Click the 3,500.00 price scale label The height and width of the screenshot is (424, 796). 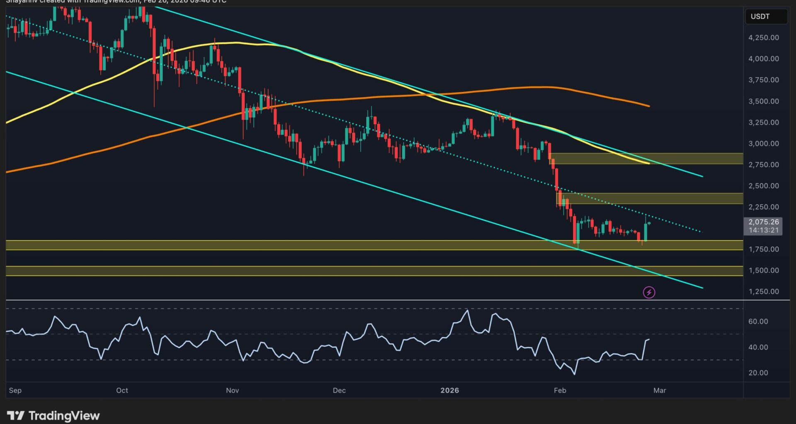coord(763,101)
